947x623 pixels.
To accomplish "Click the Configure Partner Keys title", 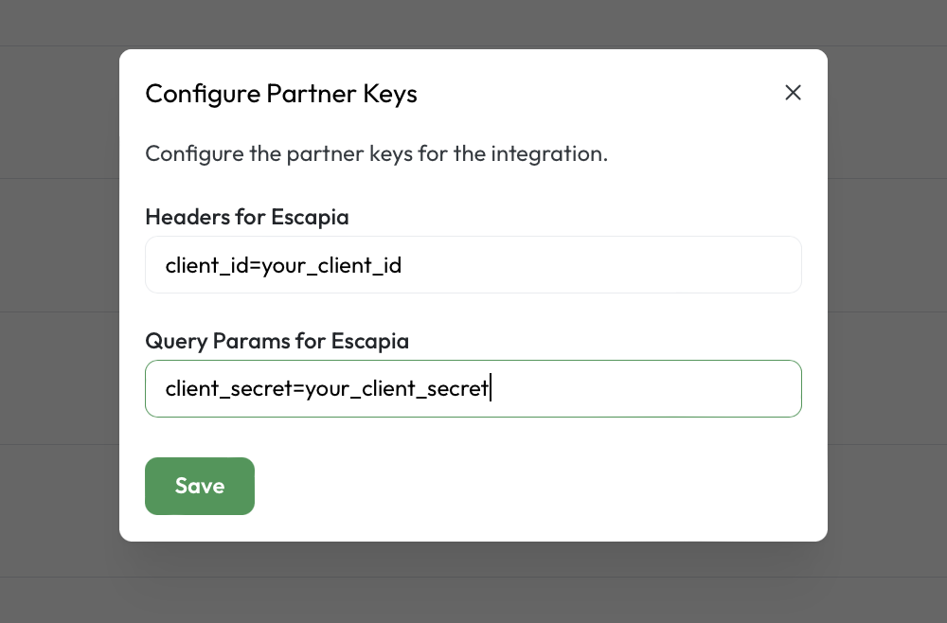I will [280, 93].
